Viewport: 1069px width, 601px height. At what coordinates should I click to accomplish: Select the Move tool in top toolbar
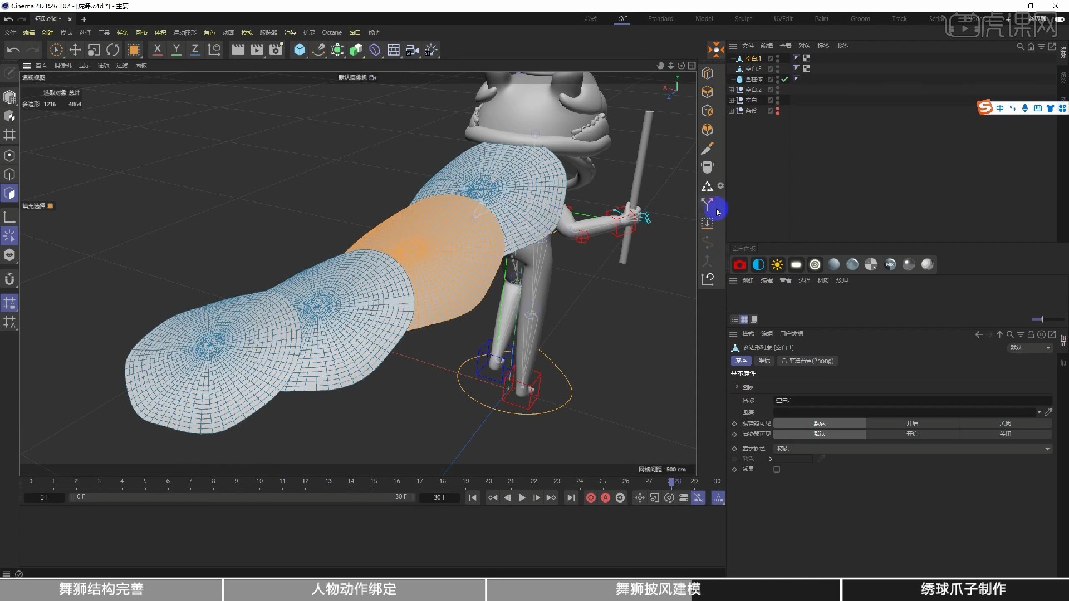[75, 50]
